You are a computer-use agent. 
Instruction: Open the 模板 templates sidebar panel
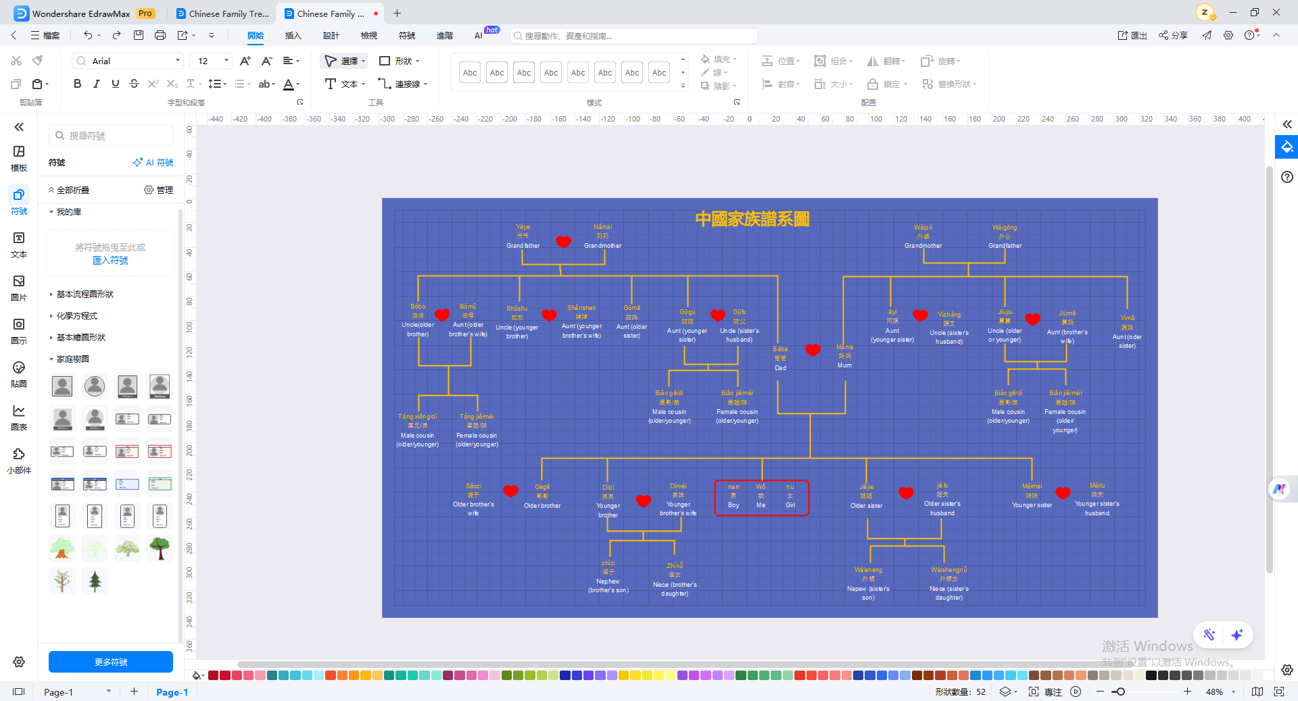(x=19, y=159)
